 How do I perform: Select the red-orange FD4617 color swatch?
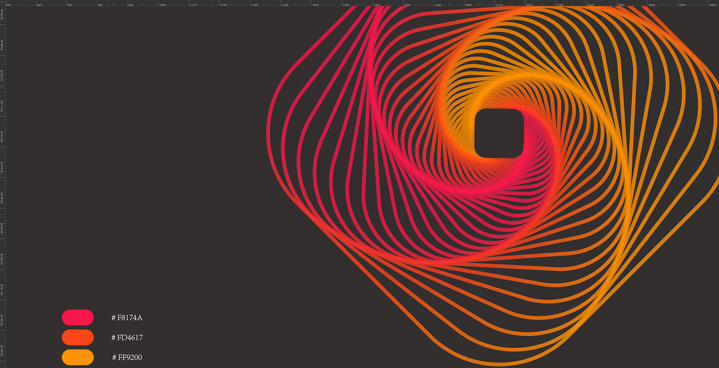click(78, 337)
